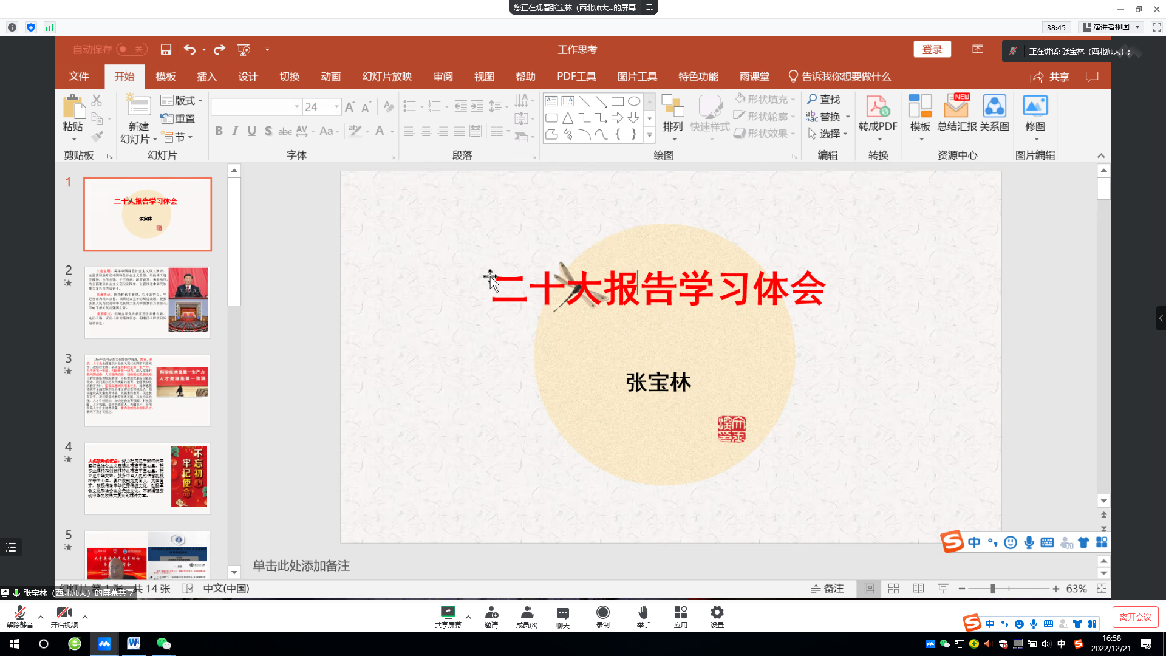
Task: Click the Relation Diagram (关系图) icon
Action: pyautogui.click(x=994, y=107)
